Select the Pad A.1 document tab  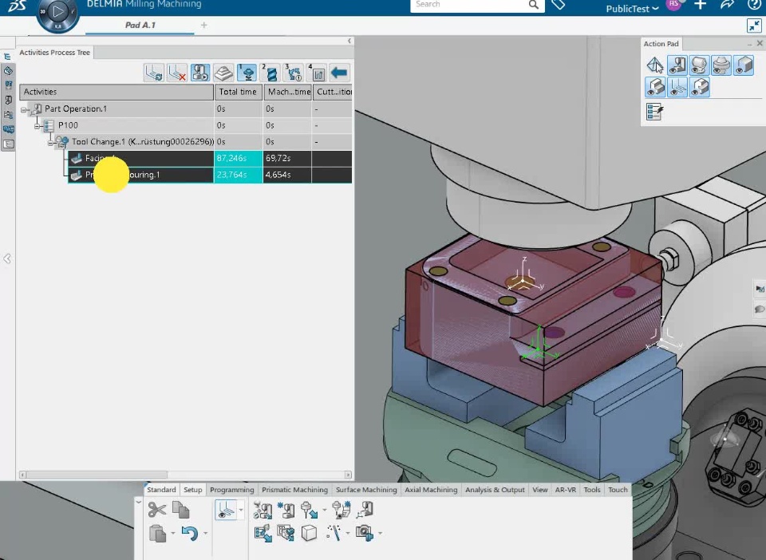140,26
